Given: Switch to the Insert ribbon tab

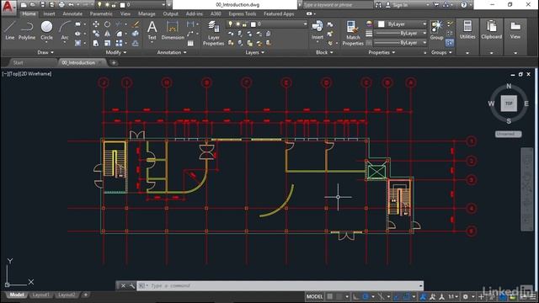Looking at the screenshot, I should pyautogui.click(x=49, y=13).
